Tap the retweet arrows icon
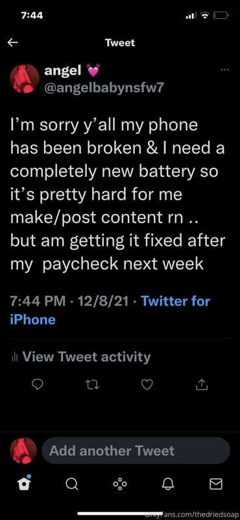The width and height of the screenshot is (240, 520). pyautogui.click(x=90, y=384)
